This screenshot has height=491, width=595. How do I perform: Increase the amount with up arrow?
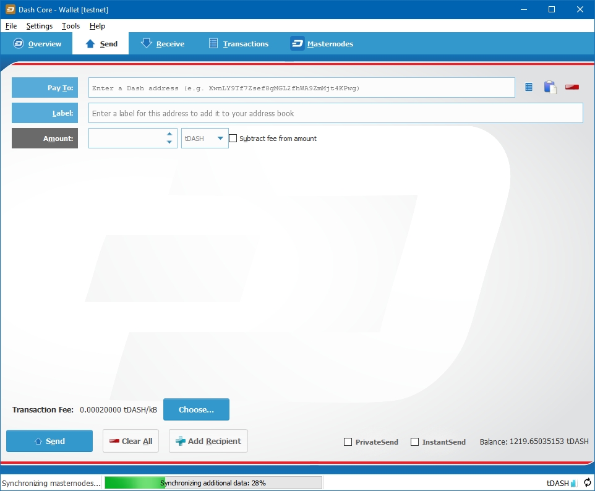pyautogui.click(x=169, y=134)
